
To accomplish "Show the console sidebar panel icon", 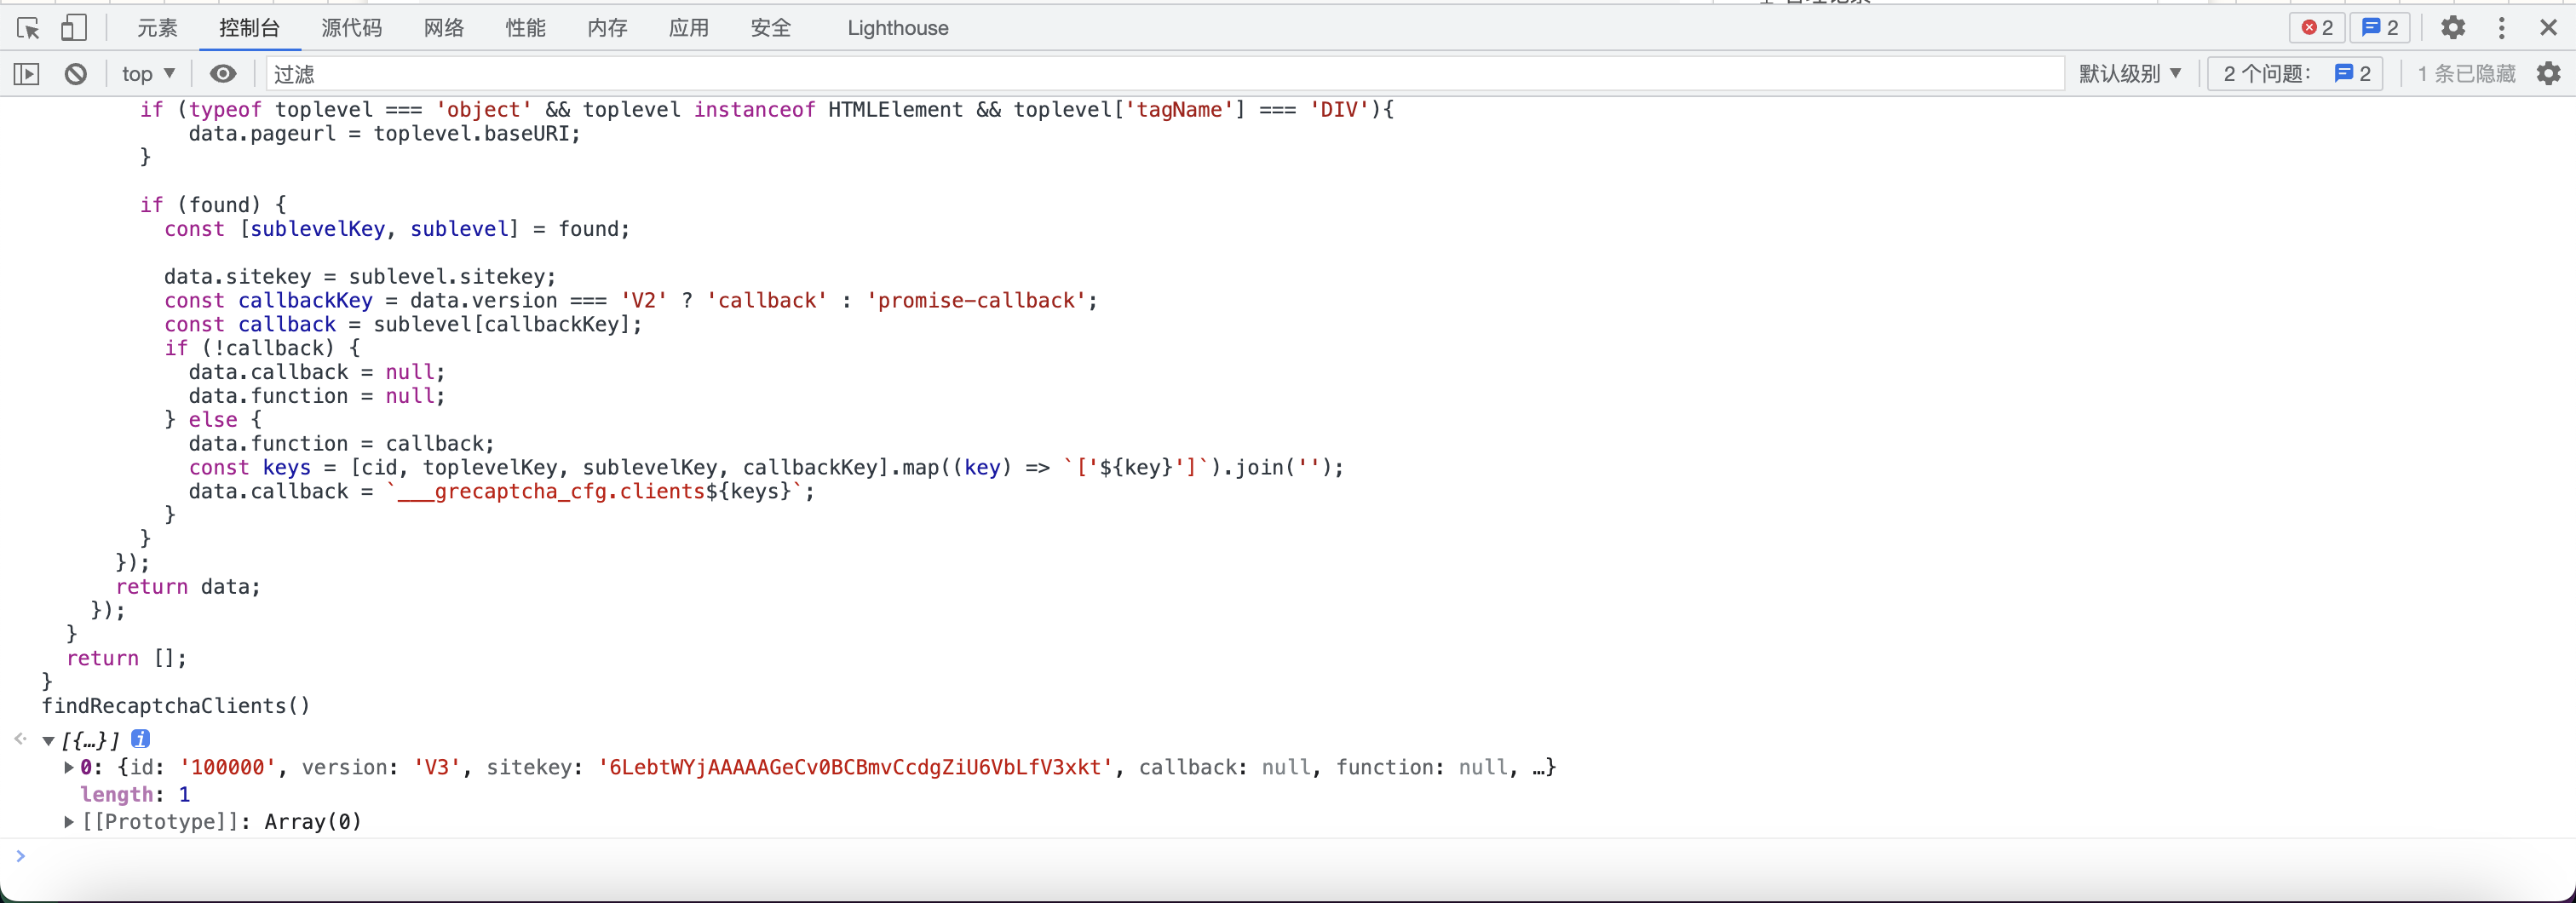I will [x=26, y=74].
